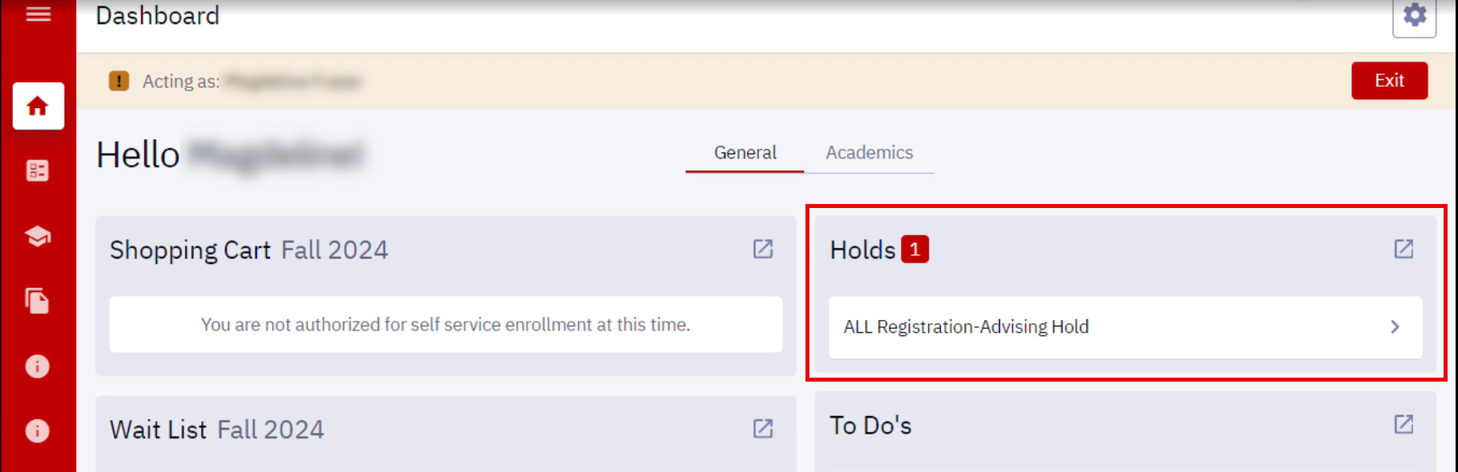The image size is (1458, 472).
Task: Pop out the Wait List card
Action: click(x=763, y=429)
